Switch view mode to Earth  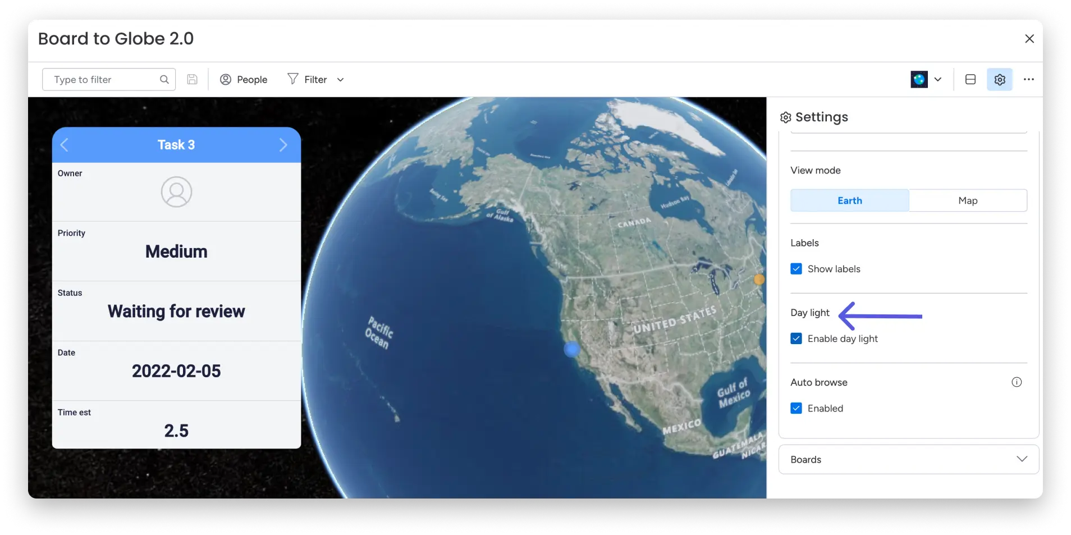coord(850,200)
